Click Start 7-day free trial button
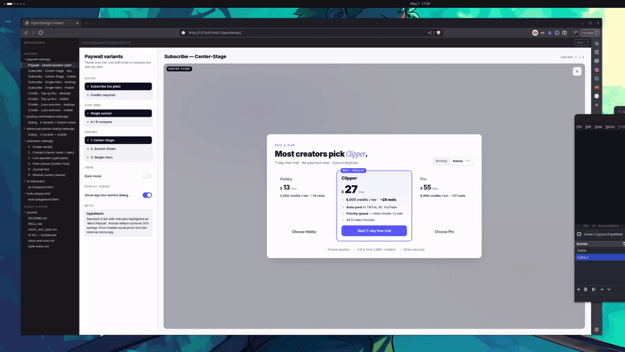This screenshot has width=625, height=352. 374,231
